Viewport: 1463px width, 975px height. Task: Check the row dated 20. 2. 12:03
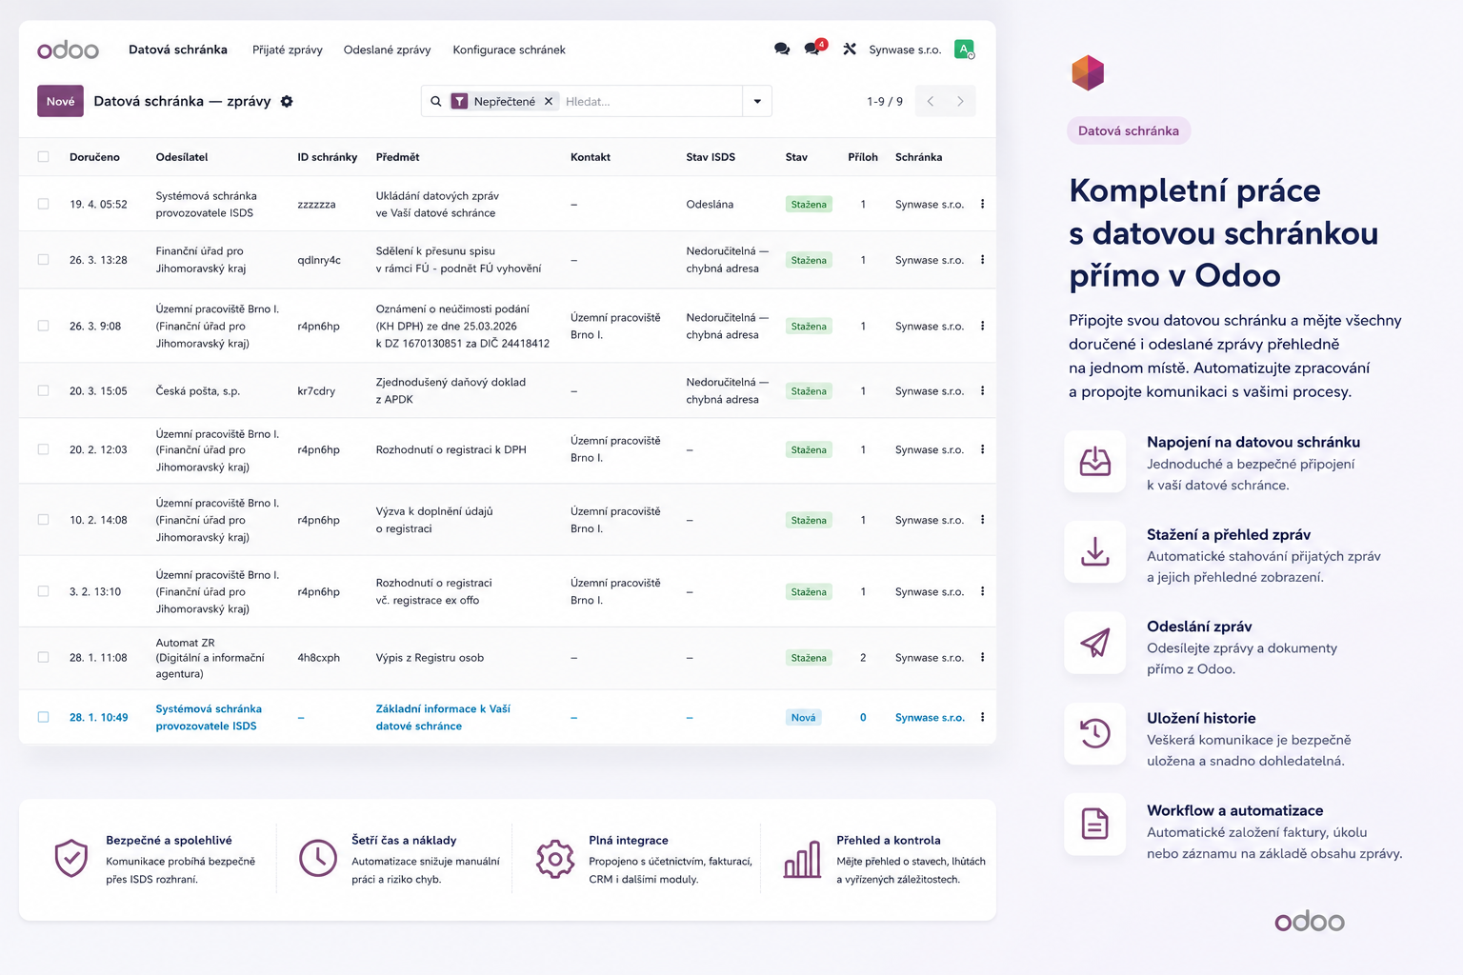click(43, 449)
